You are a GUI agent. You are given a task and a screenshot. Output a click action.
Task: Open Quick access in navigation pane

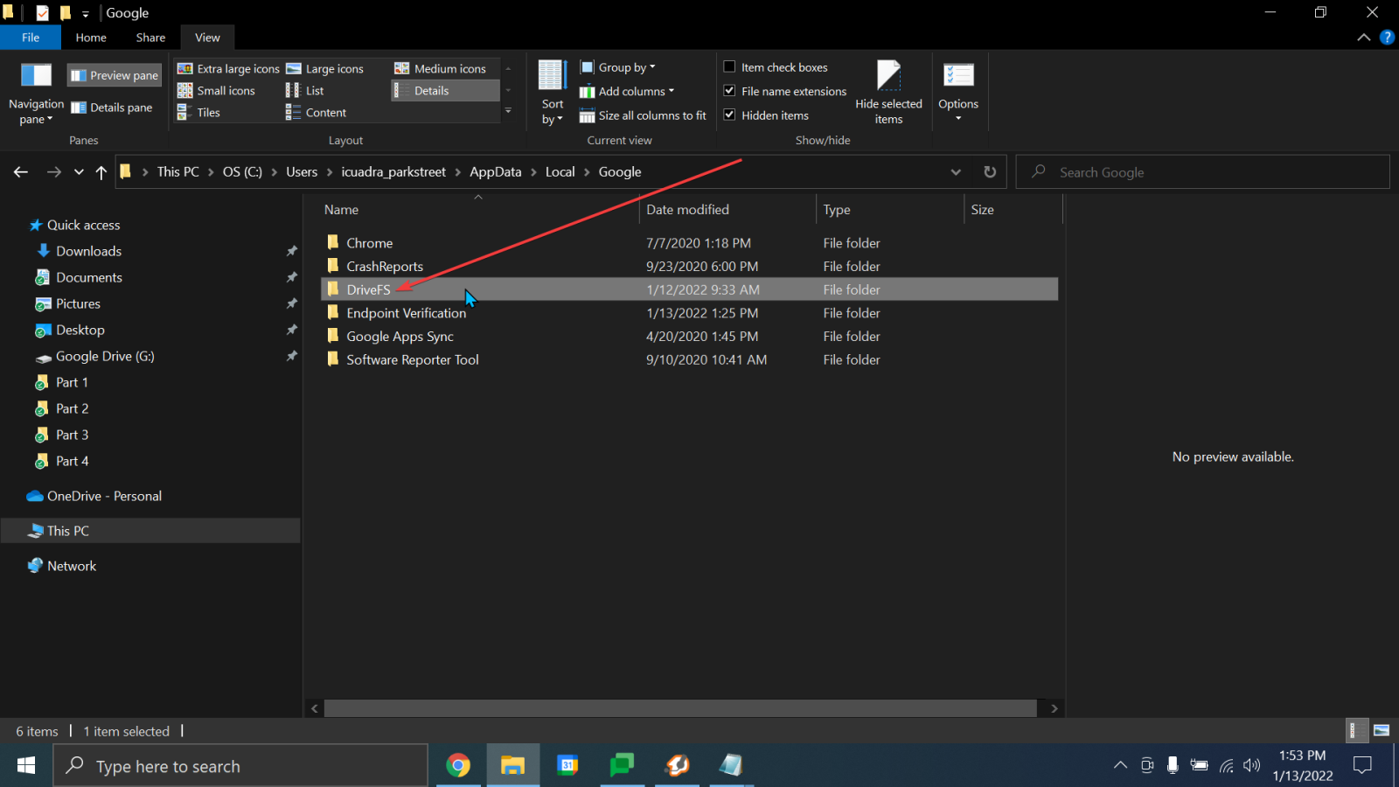coord(83,225)
